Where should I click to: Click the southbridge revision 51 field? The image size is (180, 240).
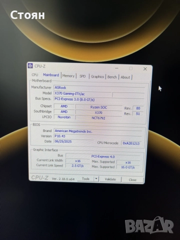(x=138, y=114)
